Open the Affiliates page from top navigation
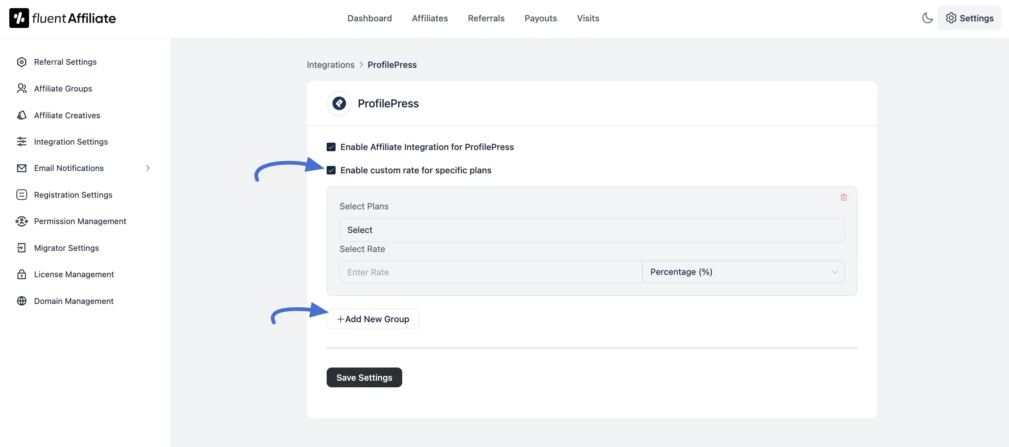 430,18
